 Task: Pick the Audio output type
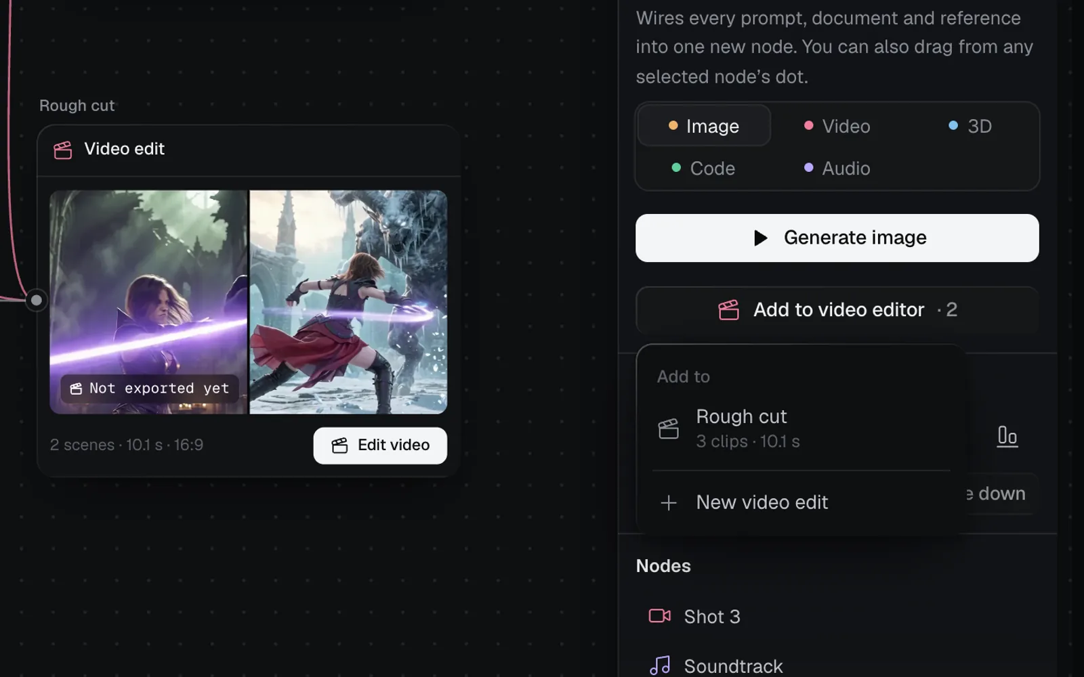click(837, 168)
